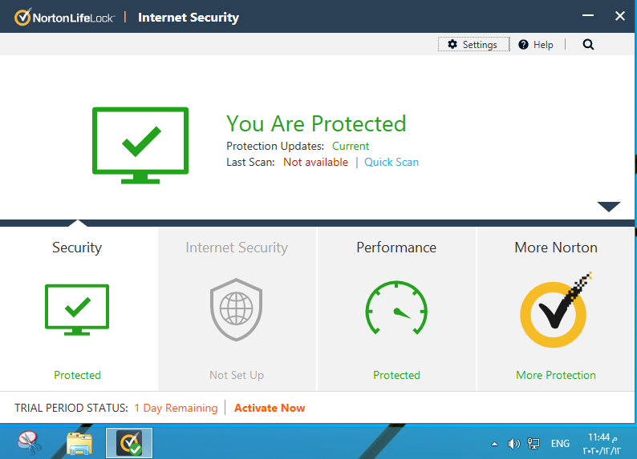Click the Security monitor checkmark icon
The image size is (637, 459).
click(77, 310)
